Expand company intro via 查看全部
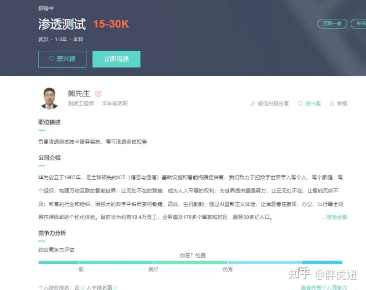This screenshot has height=290, width=366. (x=337, y=217)
